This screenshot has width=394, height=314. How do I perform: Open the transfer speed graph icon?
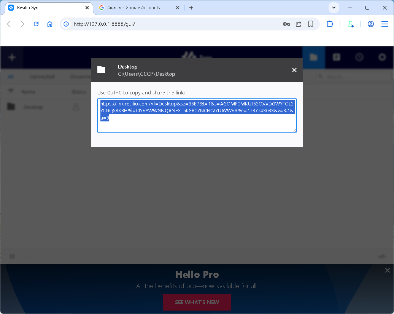(382, 257)
